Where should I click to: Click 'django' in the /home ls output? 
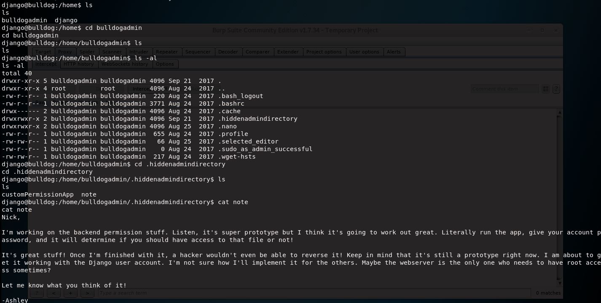pyautogui.click(x=66, y=20)
